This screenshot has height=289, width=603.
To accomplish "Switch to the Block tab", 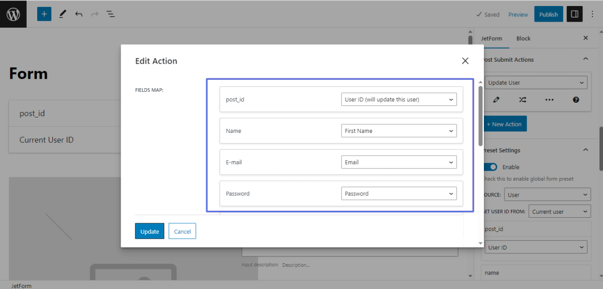I will point(523,38).
